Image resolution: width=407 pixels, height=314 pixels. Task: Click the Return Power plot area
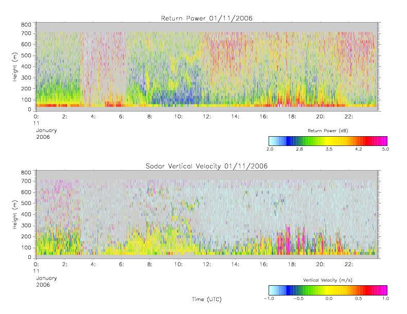pyautogui.click(x=207, y=67)
